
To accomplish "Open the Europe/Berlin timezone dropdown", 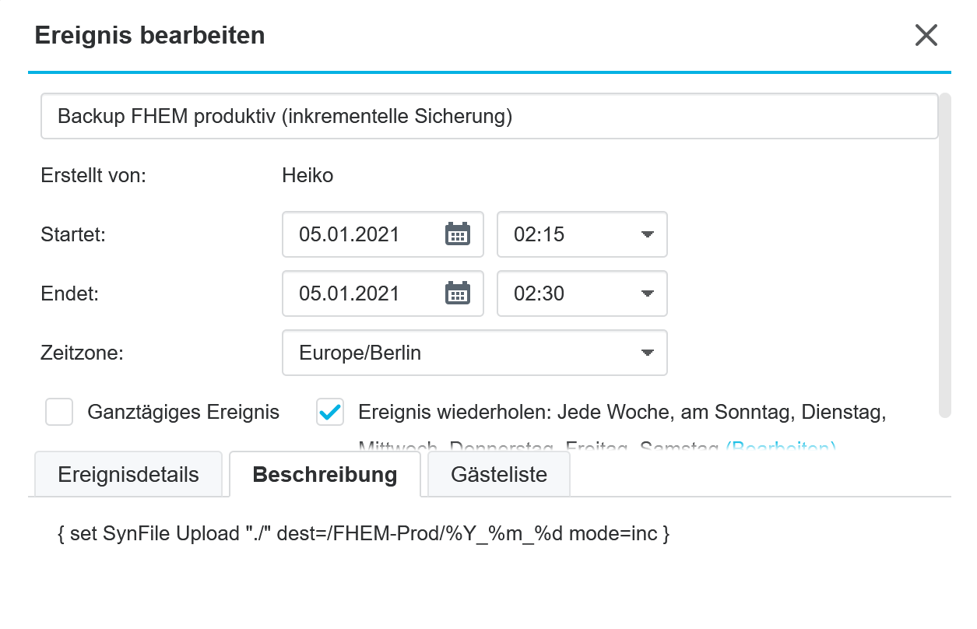I will tap(475, 353).
